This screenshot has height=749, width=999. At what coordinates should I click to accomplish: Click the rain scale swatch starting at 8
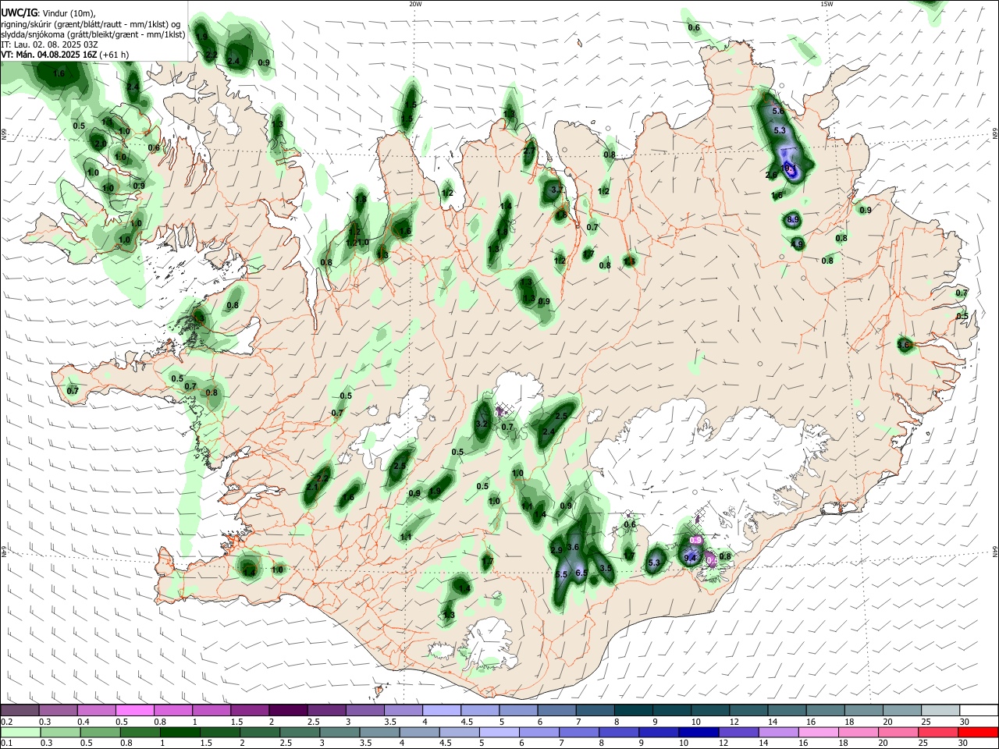coord(619,732)
